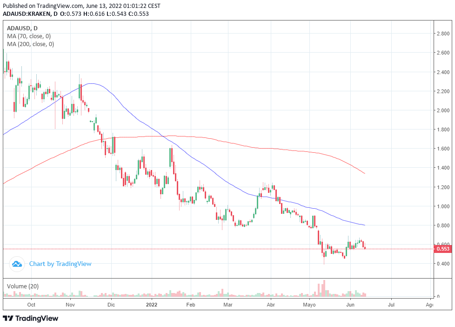
Task: Click the MA (200, close, 0) legend
Action: tap(30, 44)
